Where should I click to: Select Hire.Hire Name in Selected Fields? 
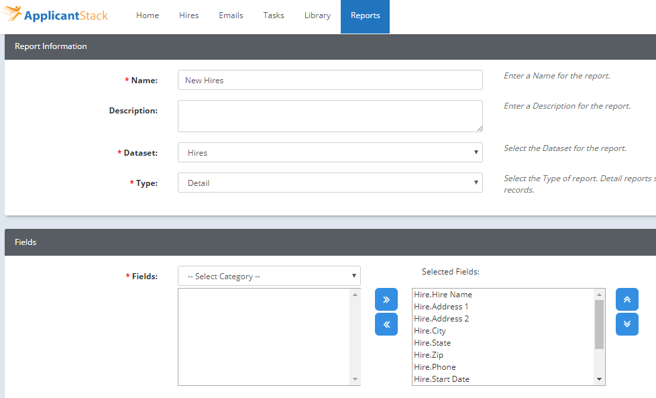[503, 295]
